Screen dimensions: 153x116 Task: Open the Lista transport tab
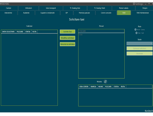(x=51, y=8)
